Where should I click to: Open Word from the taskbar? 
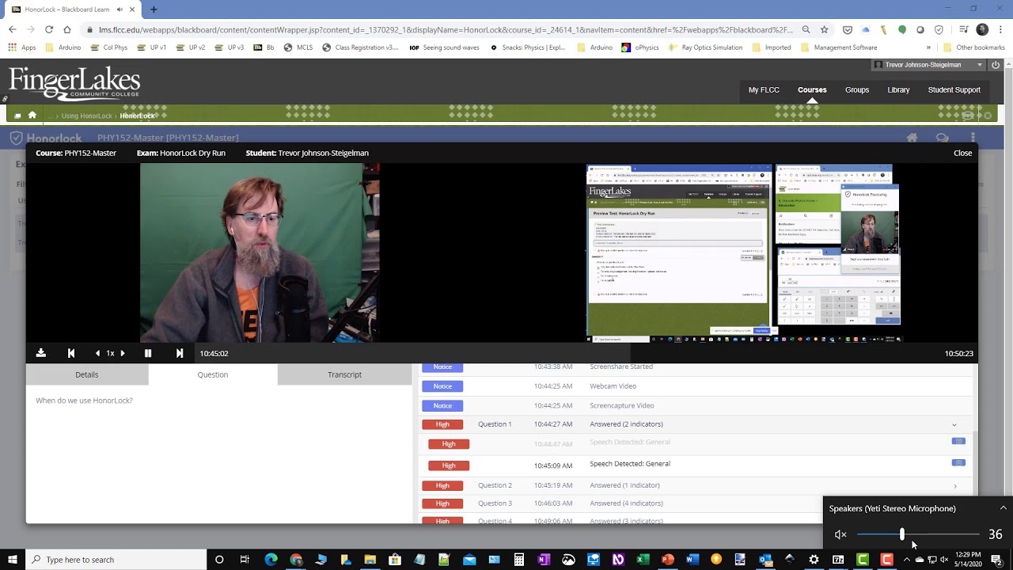coord(692,560)
